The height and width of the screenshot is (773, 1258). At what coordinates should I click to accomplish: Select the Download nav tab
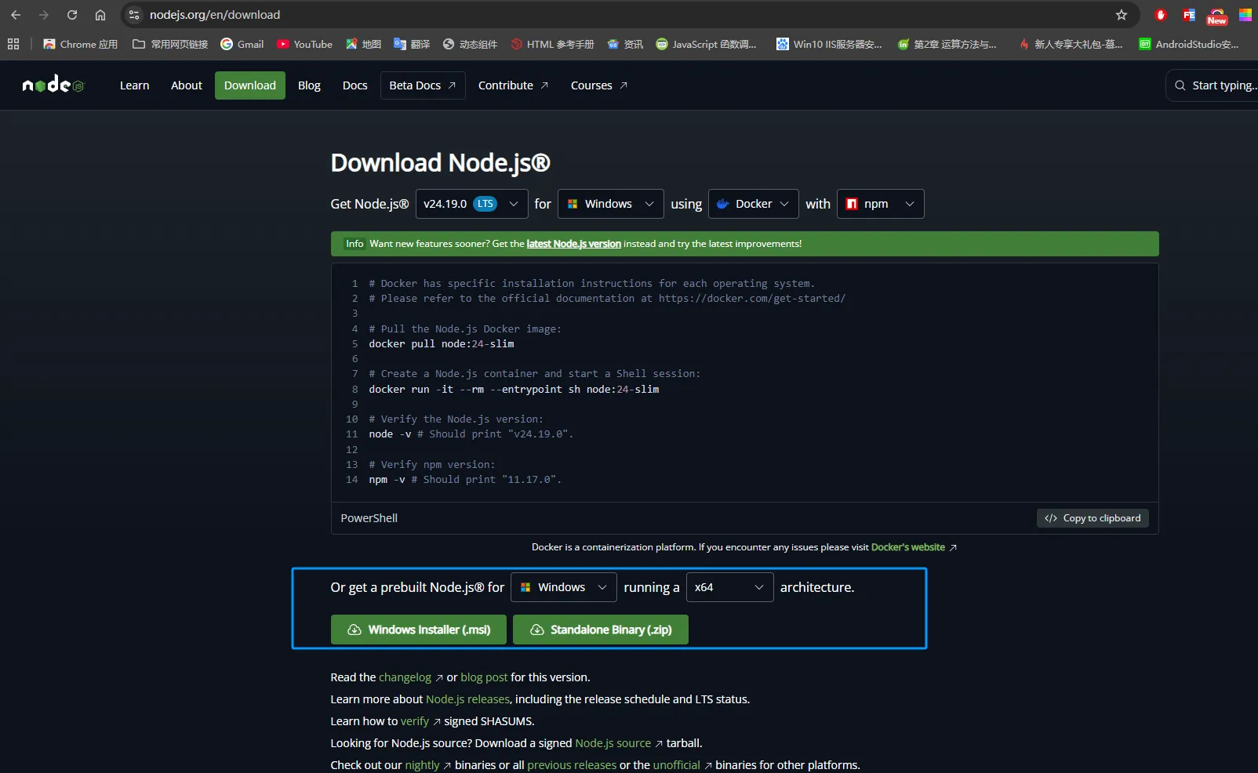coord(250,85)
